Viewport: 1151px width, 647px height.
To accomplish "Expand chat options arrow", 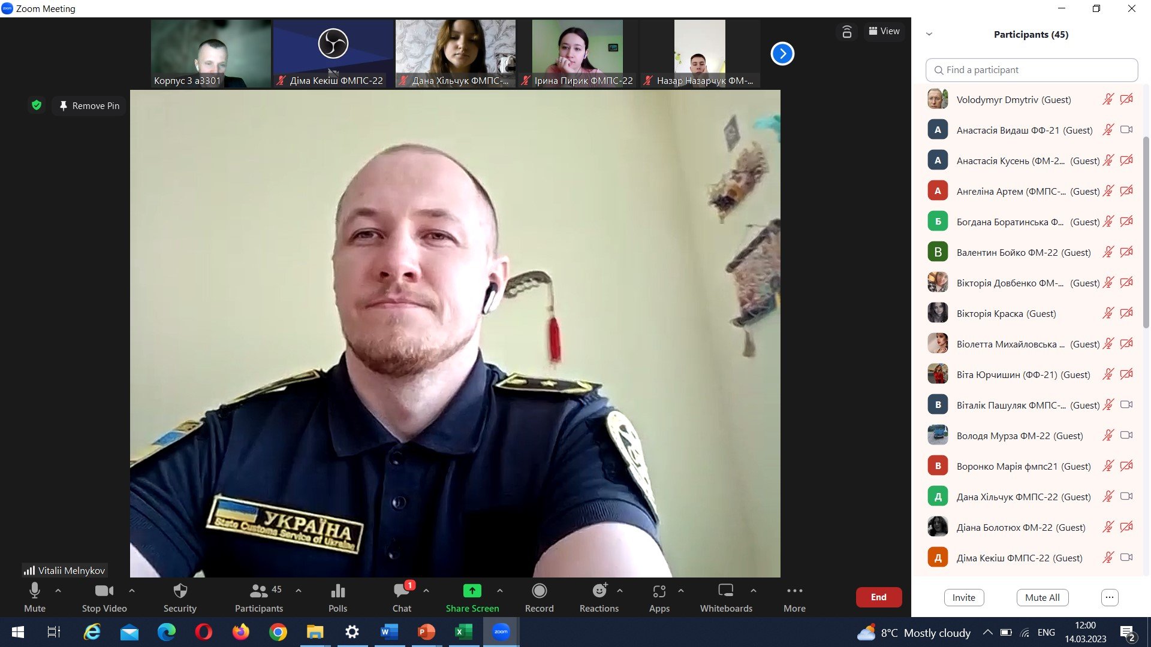I will coord(426,591).
